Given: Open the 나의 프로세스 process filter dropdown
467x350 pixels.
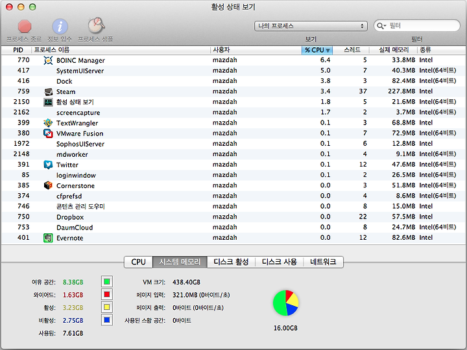Looking at the screenshot, I should [x=311, y=26].
